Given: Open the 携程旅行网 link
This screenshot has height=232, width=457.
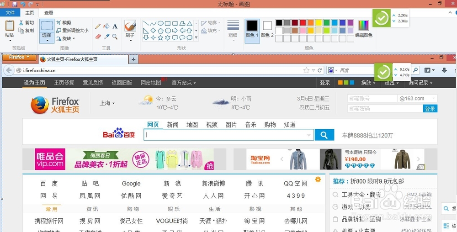Looking at the screenshot, I should [49, 221].
